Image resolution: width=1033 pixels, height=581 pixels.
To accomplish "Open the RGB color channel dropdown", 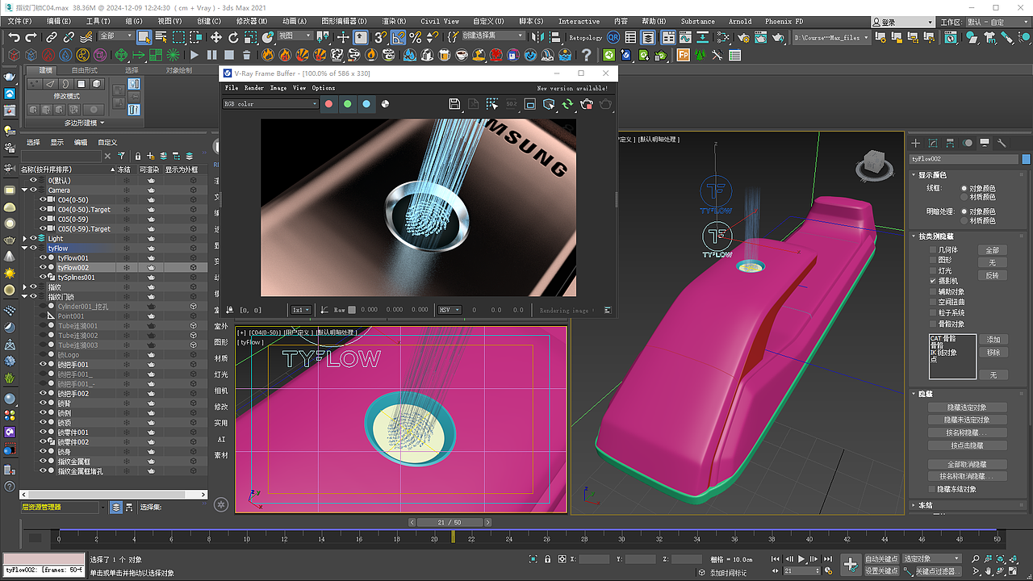I will [271, 104].
